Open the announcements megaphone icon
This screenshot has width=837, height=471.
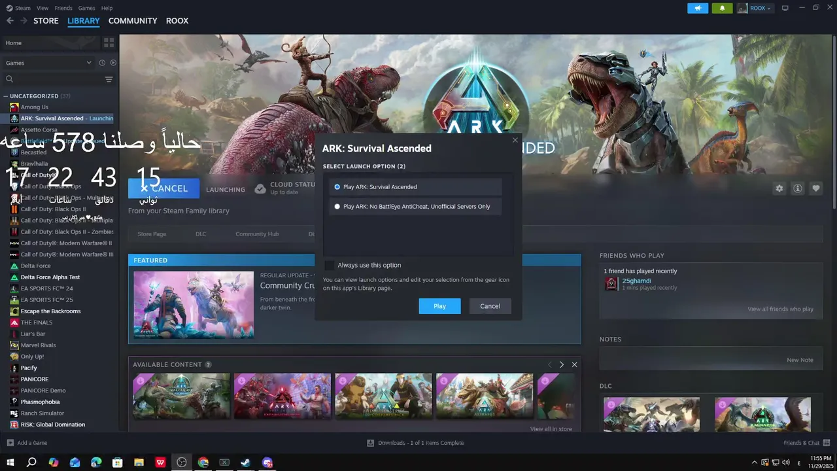pos(698,8)
